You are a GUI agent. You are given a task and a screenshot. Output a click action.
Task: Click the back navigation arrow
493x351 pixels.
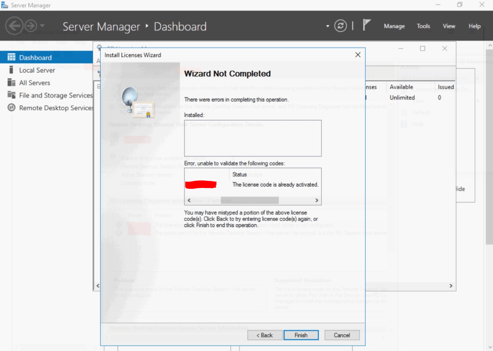pyautogui.click(x=14, y=26)
